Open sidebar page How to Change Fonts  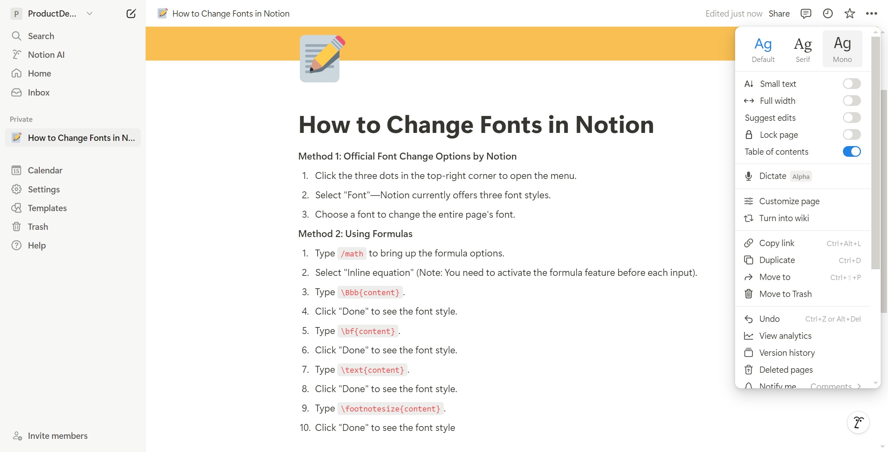[x=73, y=138]
